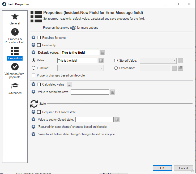This screenshot has width=196, height=174.
Task: Select the Function radio button
Action: 34,68
